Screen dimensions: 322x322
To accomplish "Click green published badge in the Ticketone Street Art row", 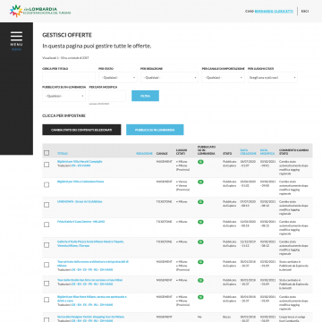I will (200, 202).
